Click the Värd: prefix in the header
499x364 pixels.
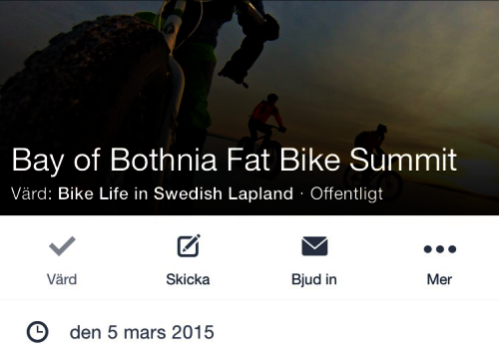click(x=32, y=193)
